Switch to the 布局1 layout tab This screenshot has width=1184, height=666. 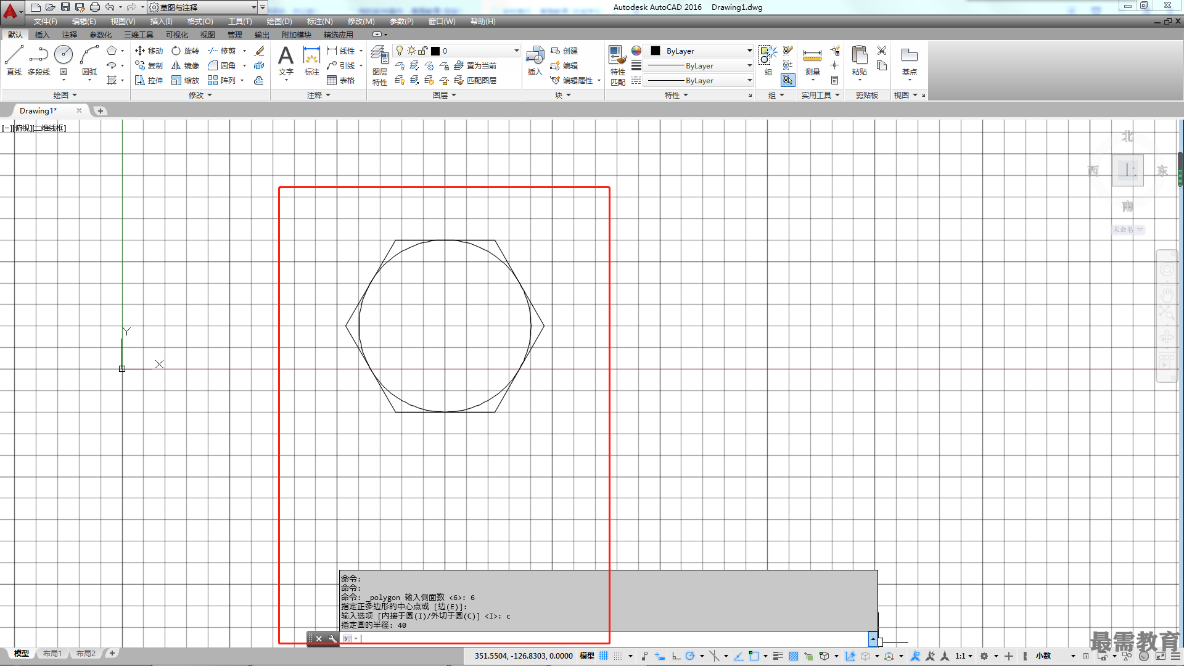(x=52, y=654)
